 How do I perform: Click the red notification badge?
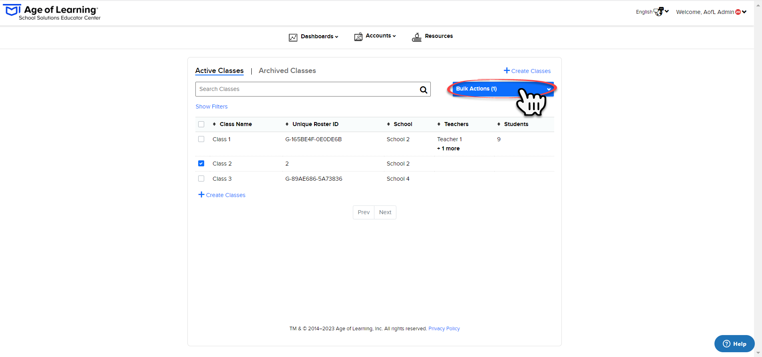[x=738, y=12]
